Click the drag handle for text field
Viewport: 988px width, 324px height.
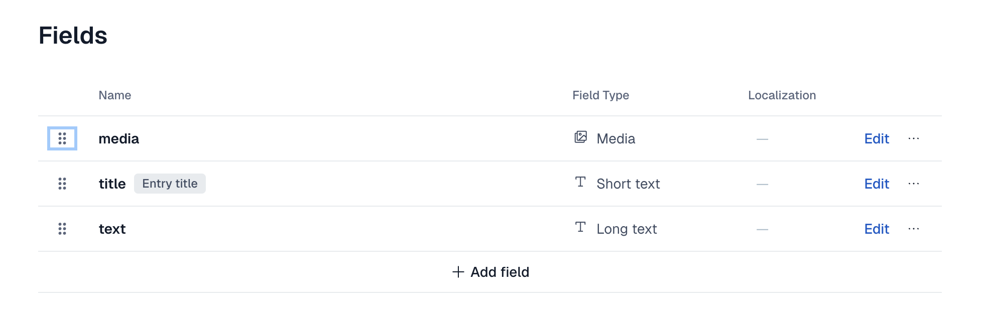[62, 229]
